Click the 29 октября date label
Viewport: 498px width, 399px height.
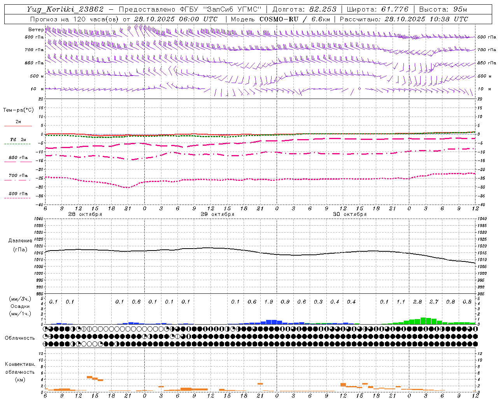tap(217, 214)
